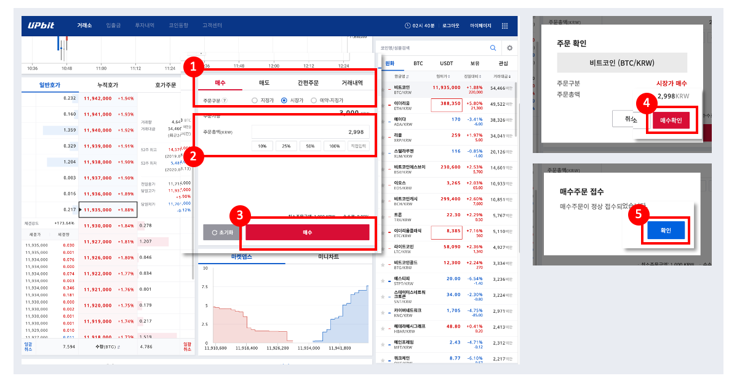The width and height of the screenshot is (737, 381).
Task: Open the 입출금 navigation menu
Action: coord(113,25)
